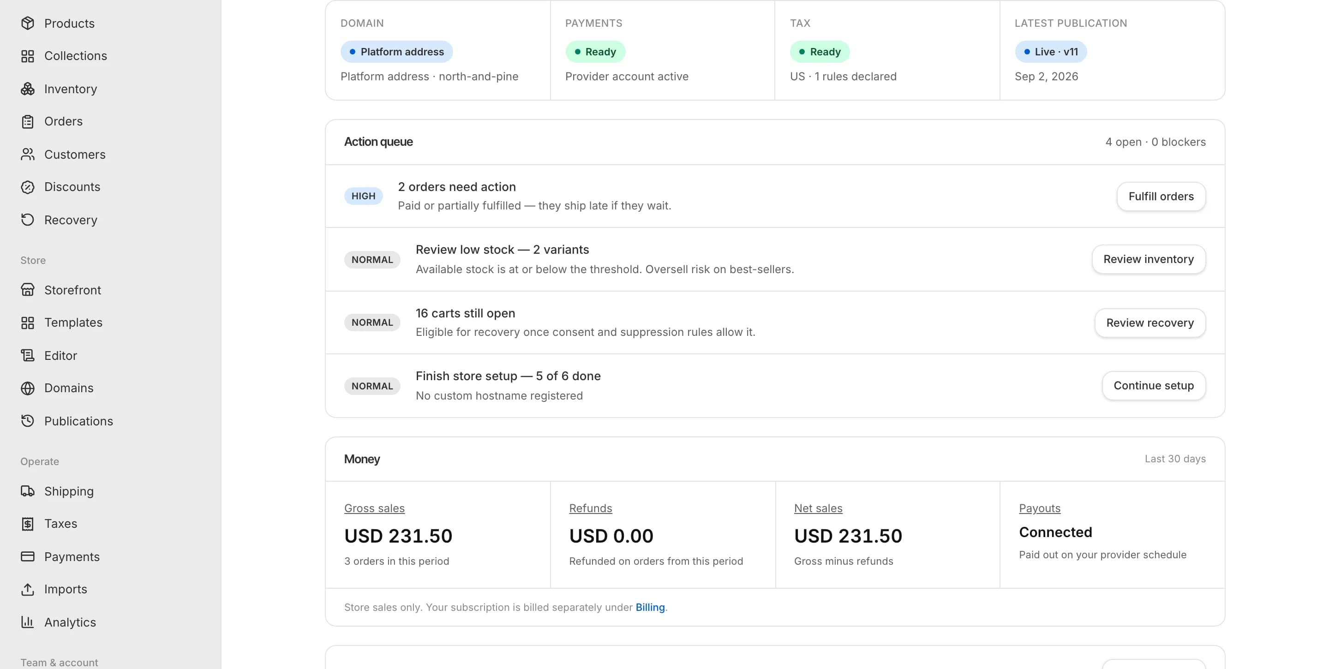This screenshot has height=669, width=1329.
Task: Click the Payments card icon
Action: tap(27, 556)
